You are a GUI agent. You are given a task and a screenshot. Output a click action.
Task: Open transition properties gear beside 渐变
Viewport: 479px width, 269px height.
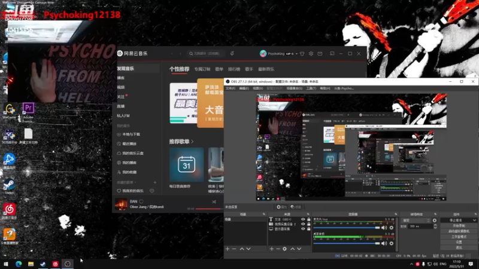click(435, 220)
